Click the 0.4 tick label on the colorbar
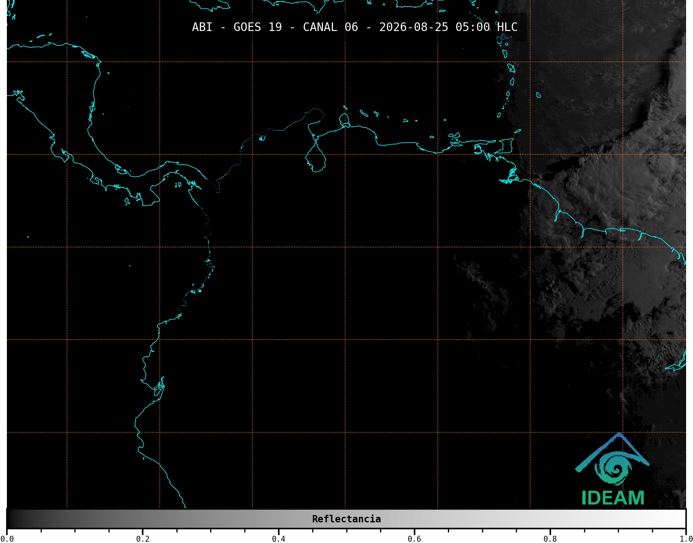 [278, 539]
